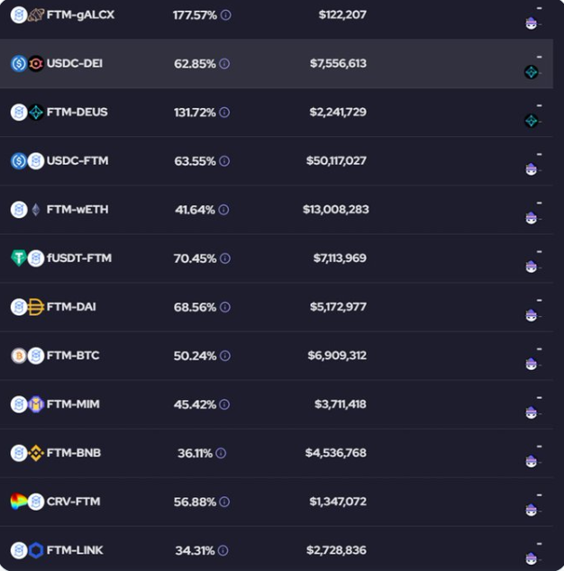564x571 pixels.
Task: Click the DEUS reward icon in FTM-DEUS row
Action: pos(531,121)
